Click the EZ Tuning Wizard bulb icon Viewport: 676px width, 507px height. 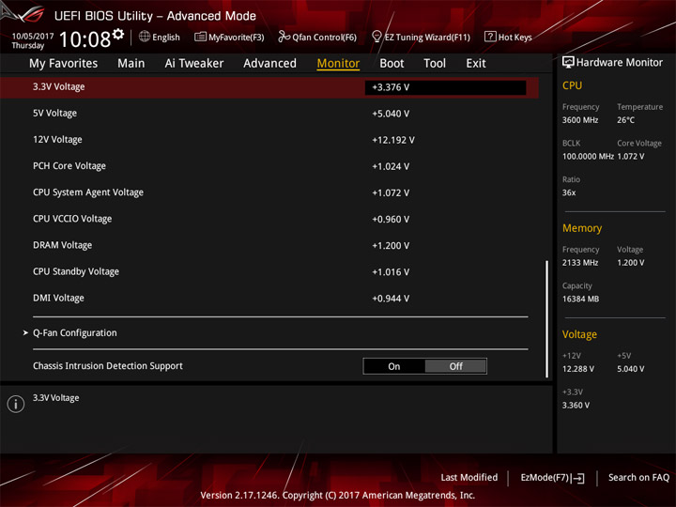[x=376, y=37]
